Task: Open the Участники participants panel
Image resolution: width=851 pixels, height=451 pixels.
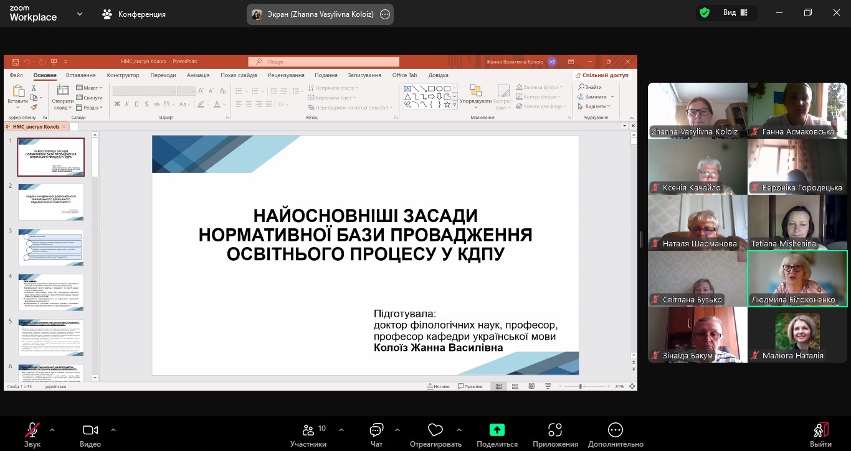Action: point(308,435)
